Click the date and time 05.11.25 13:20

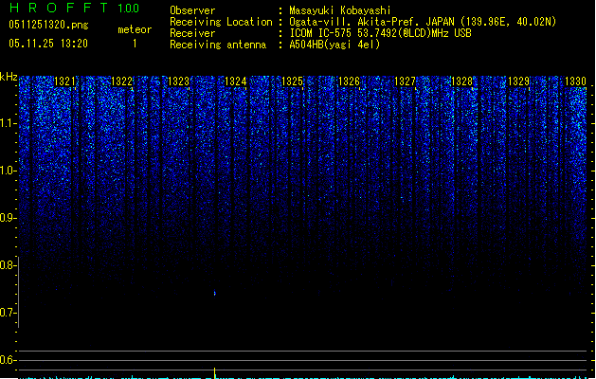(x=48, y=44)
